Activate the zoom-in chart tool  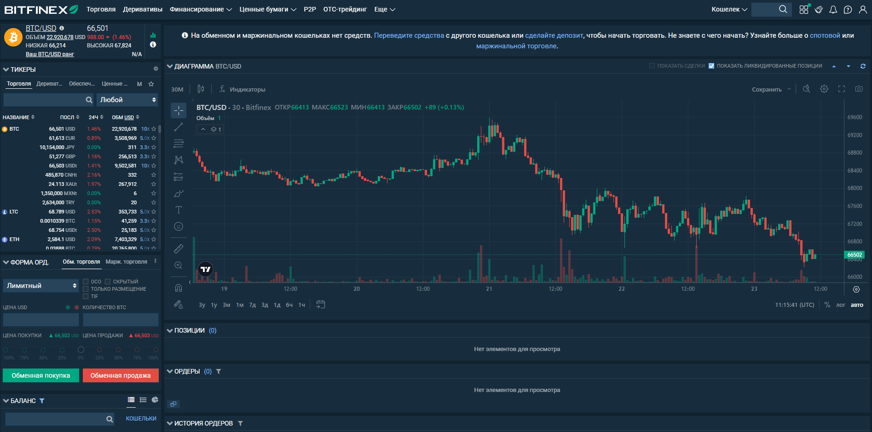click(179, 265)
